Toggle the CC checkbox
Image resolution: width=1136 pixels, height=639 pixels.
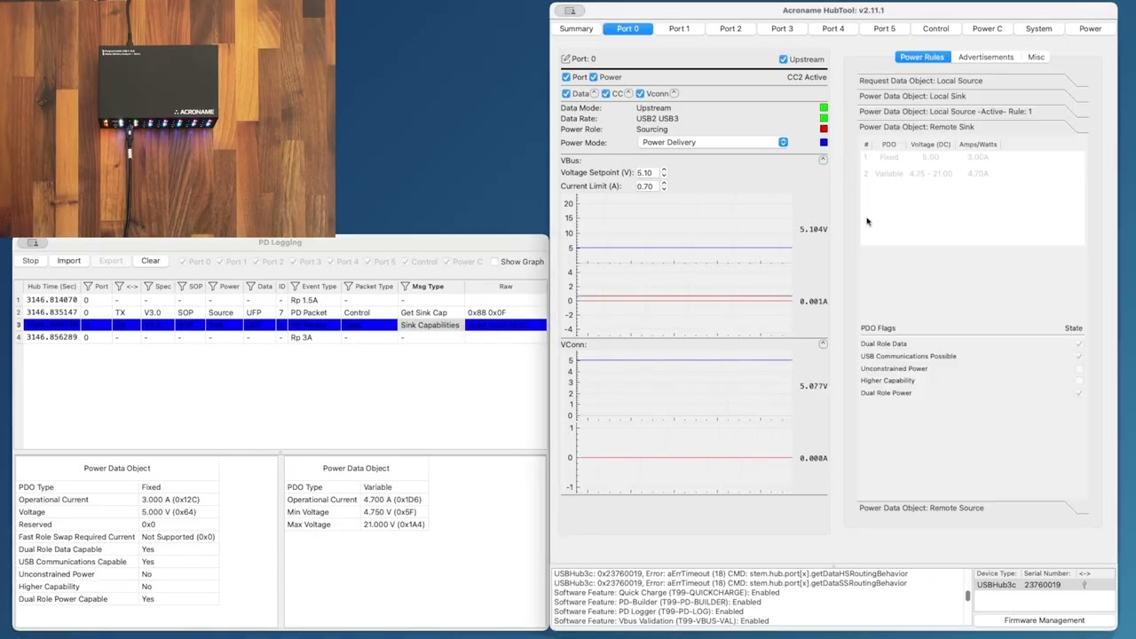(x=605, y=93)
